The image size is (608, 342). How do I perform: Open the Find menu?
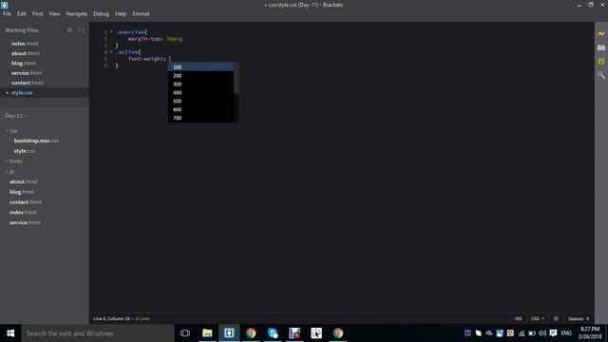pyautogui.click(x=38, y=13)
